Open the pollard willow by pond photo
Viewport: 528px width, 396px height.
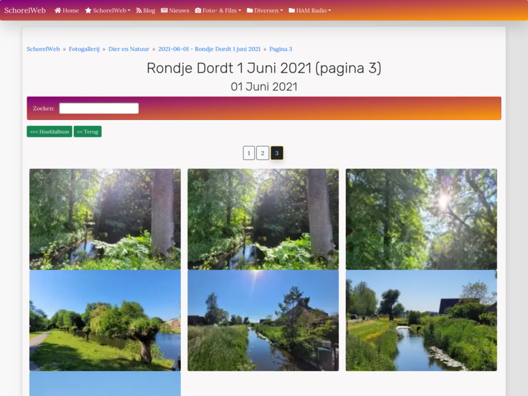pyautogui.click(x=105, y=321)
